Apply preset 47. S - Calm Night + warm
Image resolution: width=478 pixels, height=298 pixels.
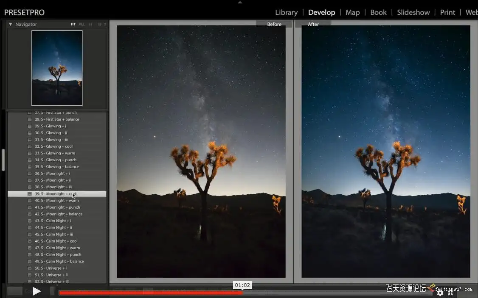point(57,248)
